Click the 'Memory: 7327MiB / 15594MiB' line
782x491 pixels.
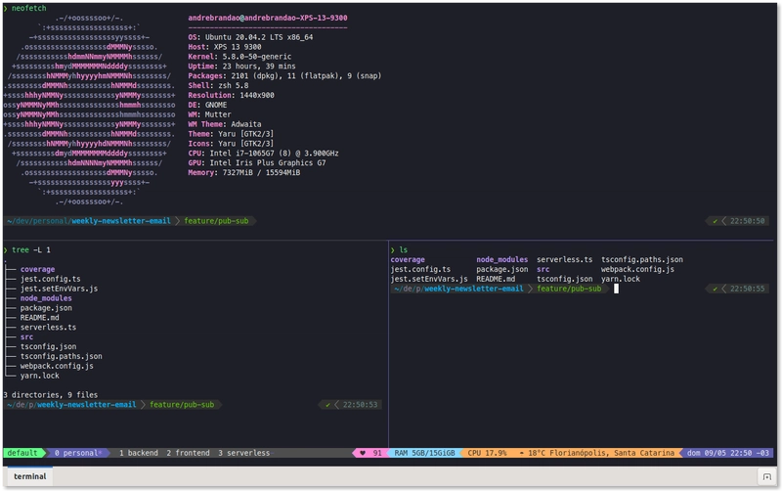[243, 173]
